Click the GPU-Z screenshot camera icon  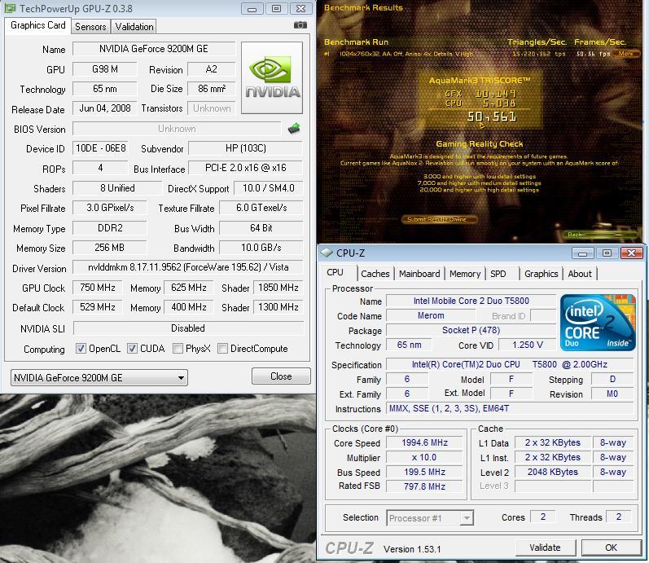[300, 25]
